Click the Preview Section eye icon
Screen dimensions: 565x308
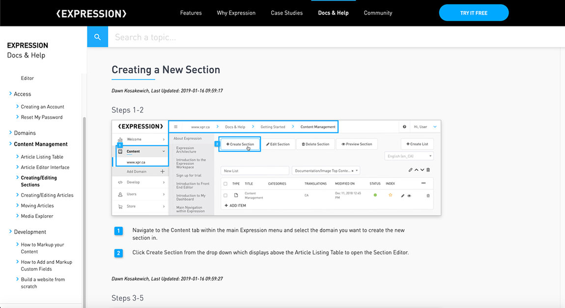342,144
